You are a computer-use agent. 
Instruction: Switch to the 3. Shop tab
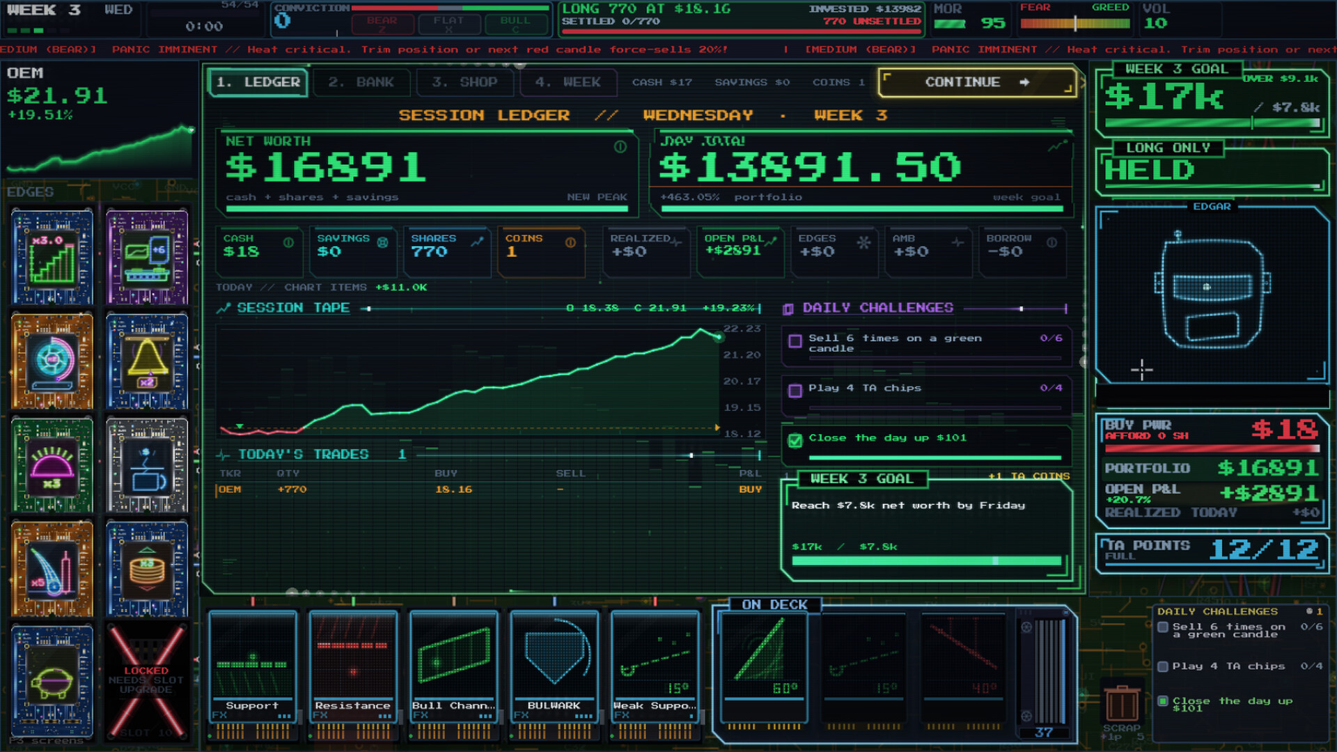pos(464,82)
